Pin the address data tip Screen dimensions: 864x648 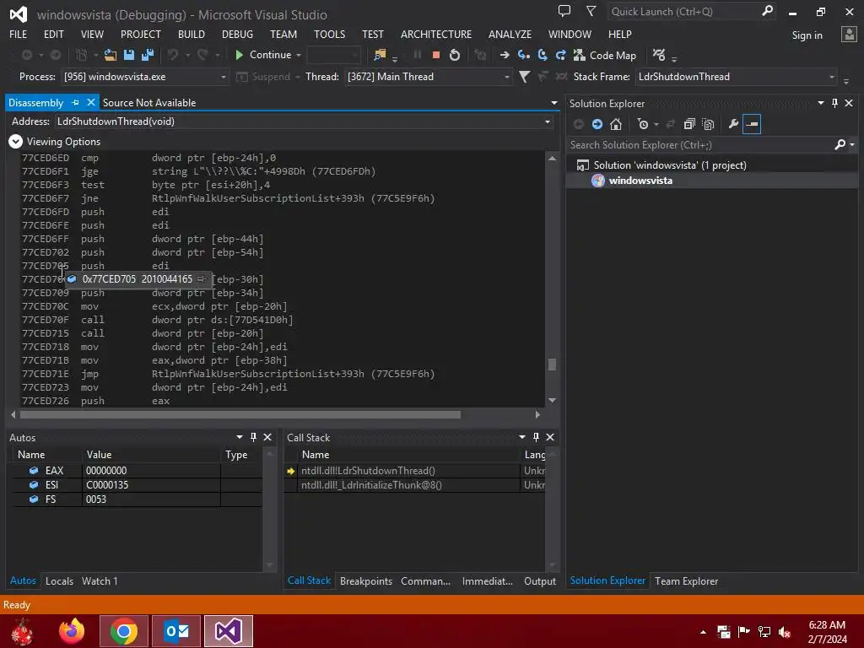point(202,278)
